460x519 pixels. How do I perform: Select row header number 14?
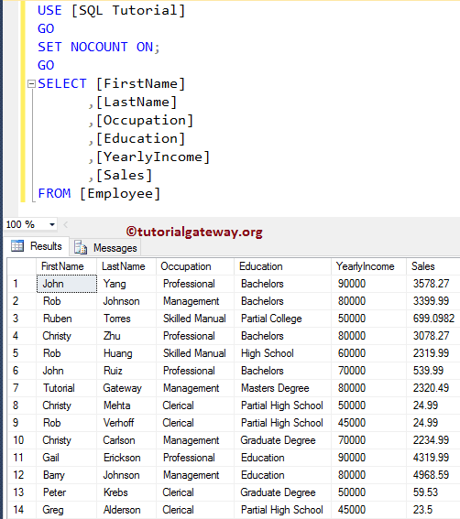pyautogui.click(x=22, y=510)
